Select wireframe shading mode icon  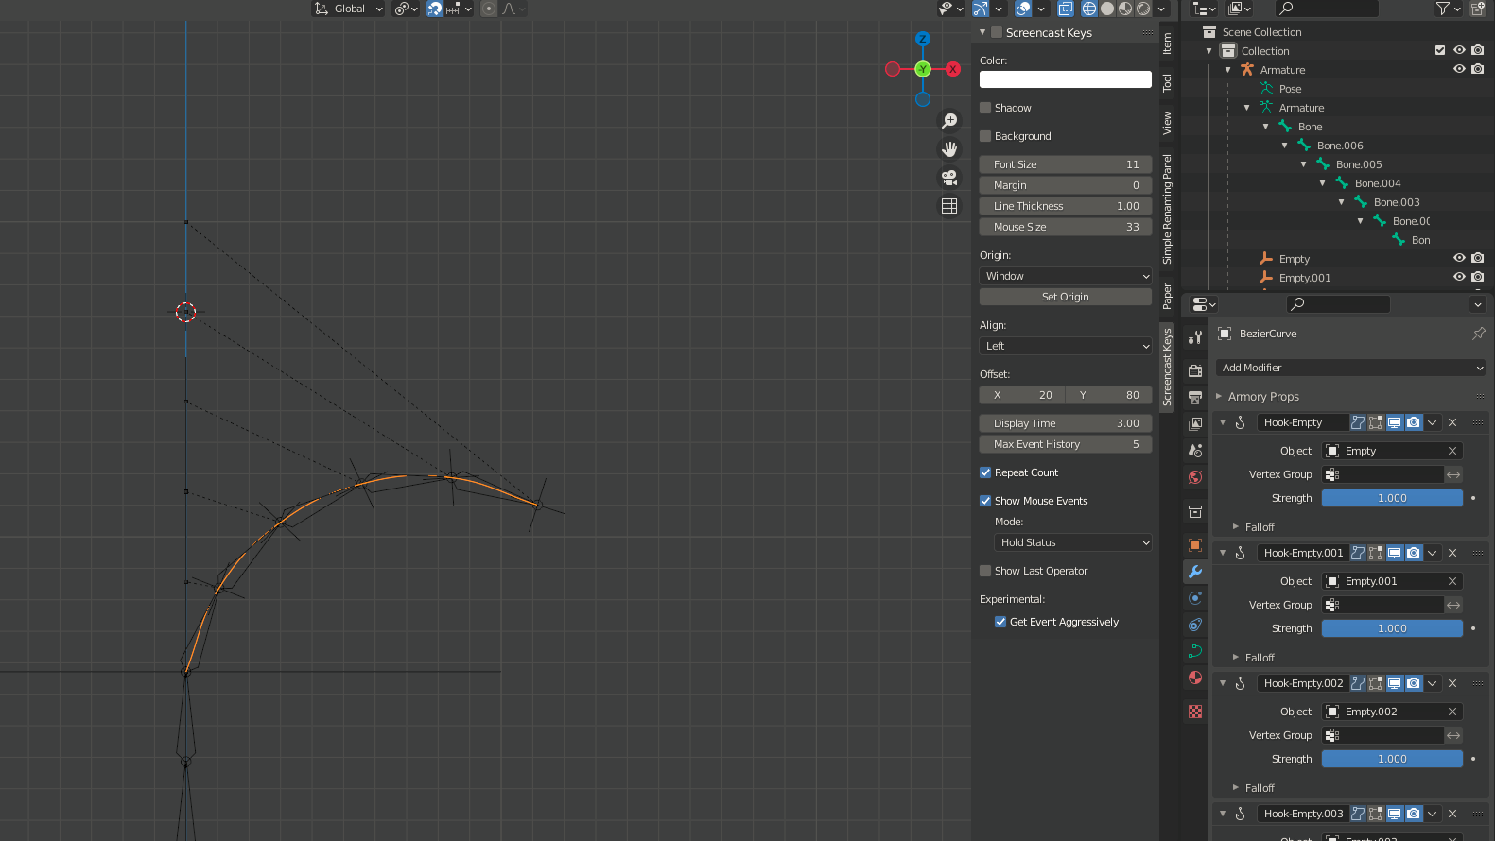coord(1089,9)
